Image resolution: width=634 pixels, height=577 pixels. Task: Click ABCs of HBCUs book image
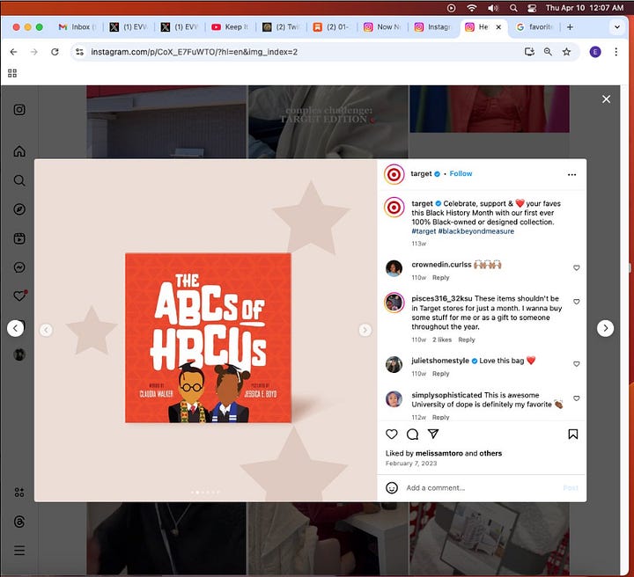(208, 338)
